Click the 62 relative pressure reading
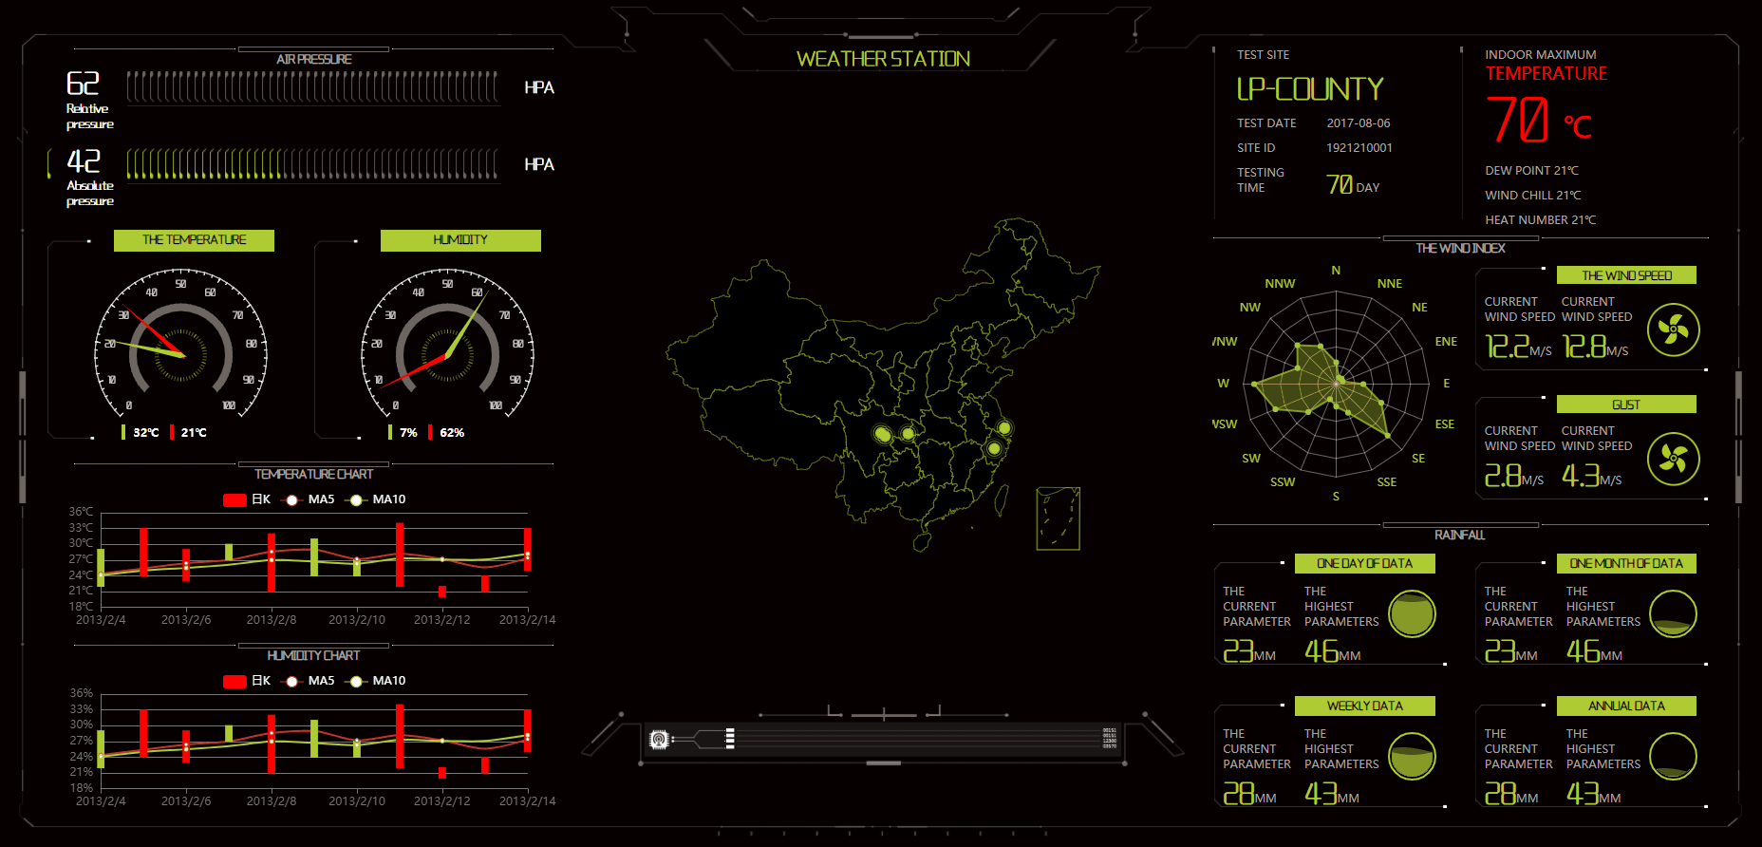 (x=83, y=84)
